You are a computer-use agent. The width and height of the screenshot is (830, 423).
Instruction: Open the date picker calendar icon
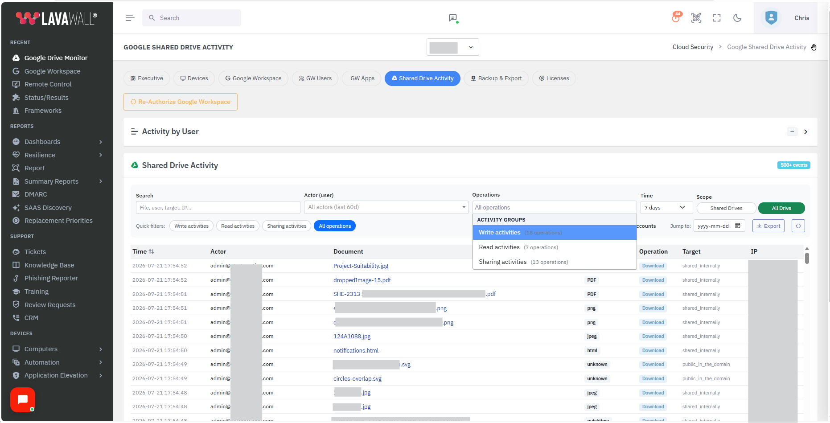coord(738,226)
